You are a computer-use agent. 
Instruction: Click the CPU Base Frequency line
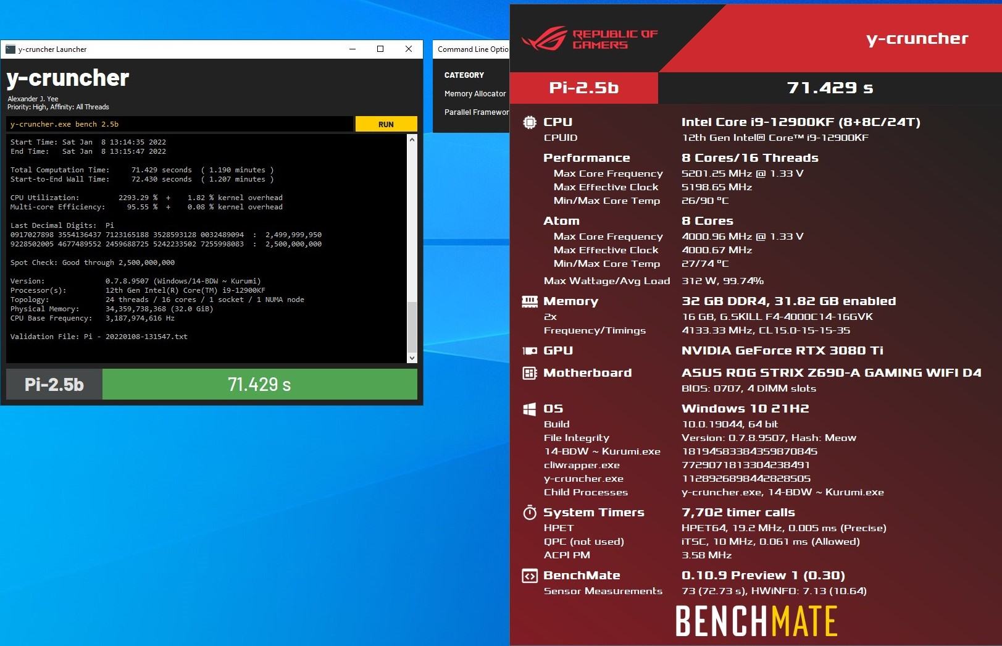[93, 318]
